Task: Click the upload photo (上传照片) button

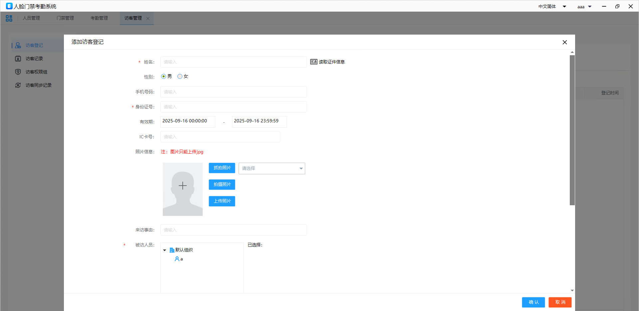Action: tap(222, 201)
